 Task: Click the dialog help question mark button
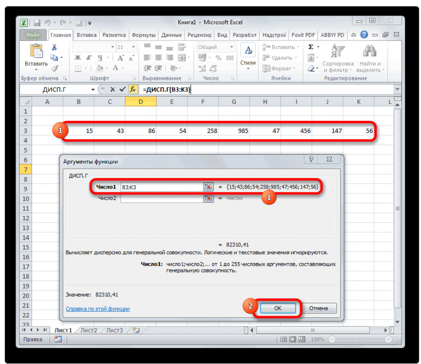311,159
